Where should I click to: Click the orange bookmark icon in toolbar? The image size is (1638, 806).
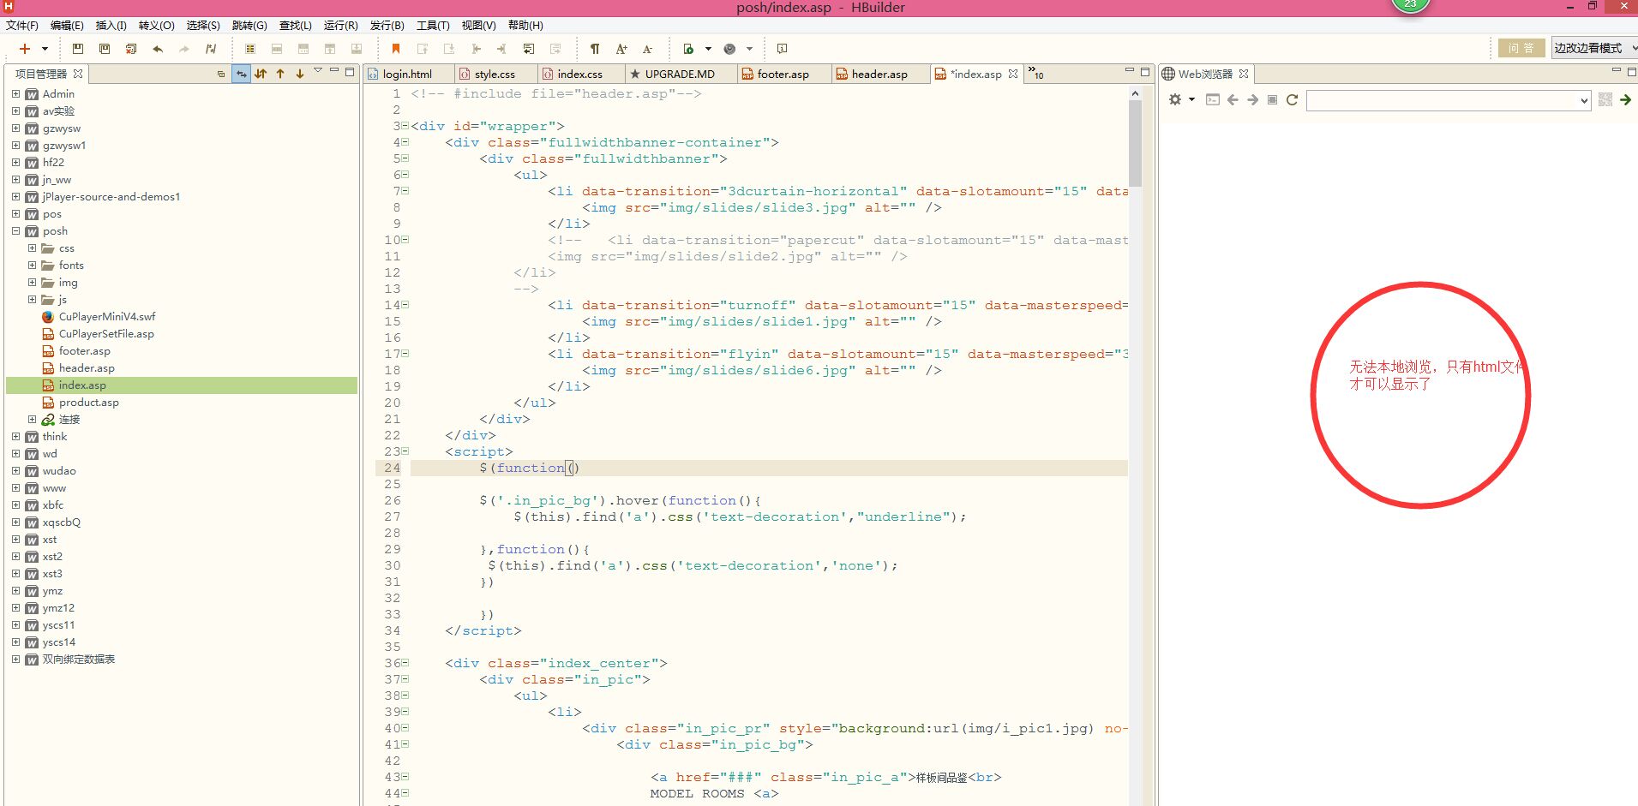click(395, 49)
